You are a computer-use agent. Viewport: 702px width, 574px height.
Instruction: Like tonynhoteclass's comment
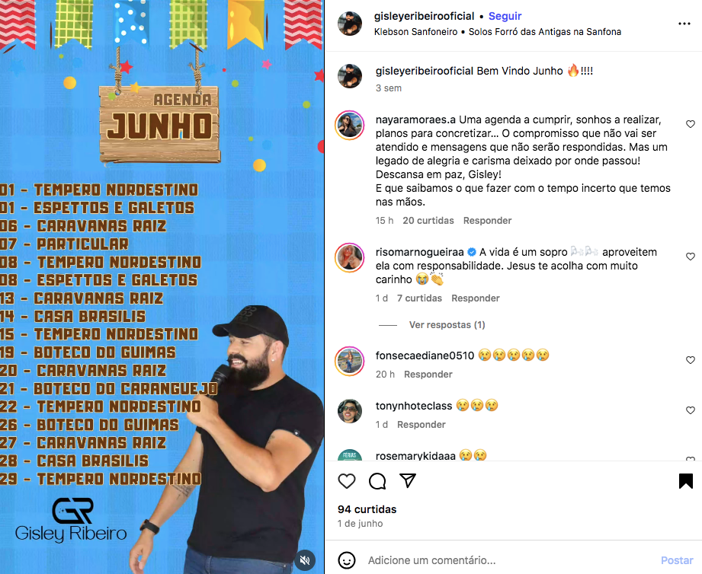point(691,410)
